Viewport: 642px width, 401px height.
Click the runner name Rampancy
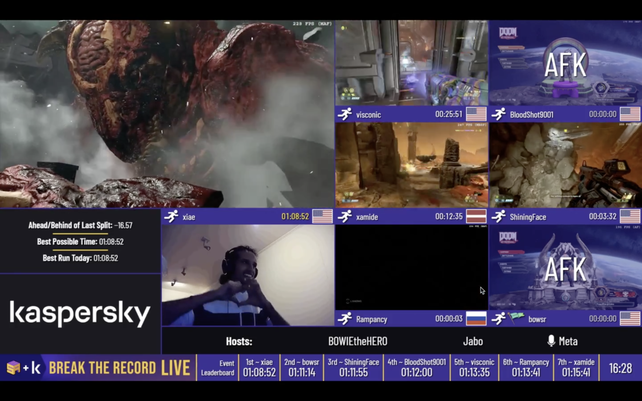(x=371, y=320)
